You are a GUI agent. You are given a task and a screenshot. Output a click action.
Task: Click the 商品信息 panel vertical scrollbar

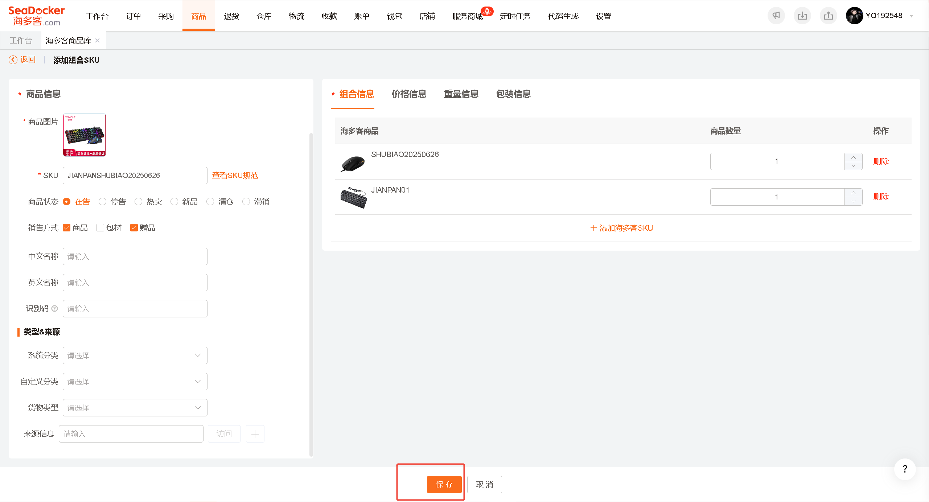[x=311, y=295]
